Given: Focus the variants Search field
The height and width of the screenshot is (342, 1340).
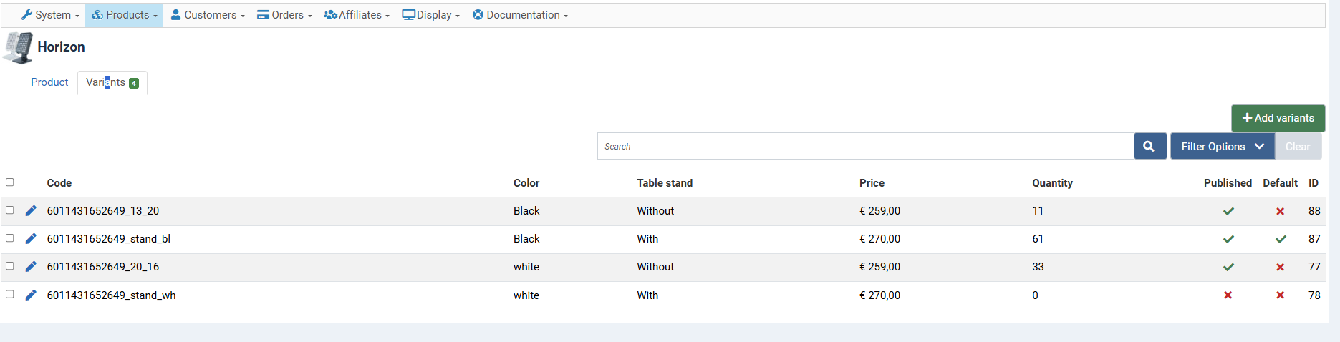Looking at the screenshot, I should tap(865, 146).
